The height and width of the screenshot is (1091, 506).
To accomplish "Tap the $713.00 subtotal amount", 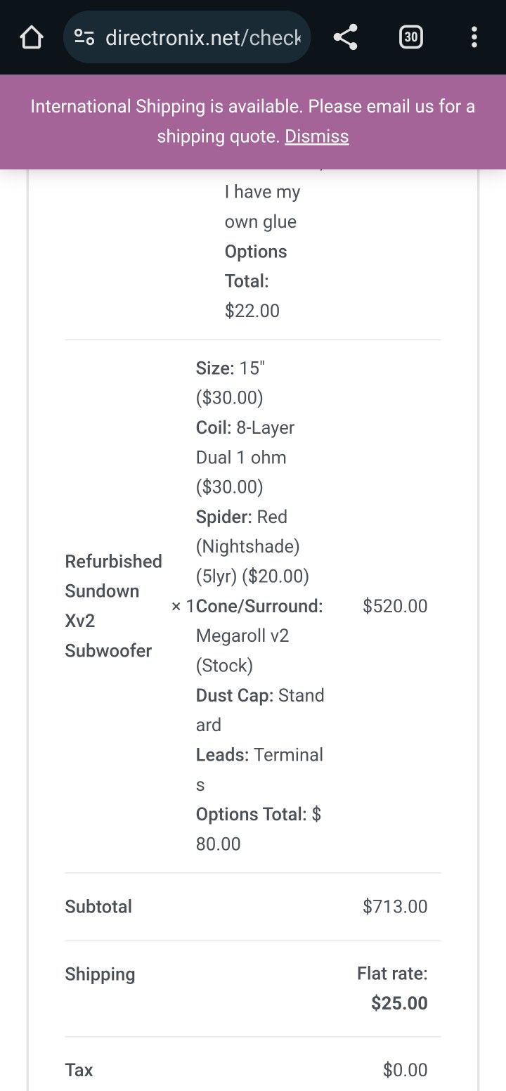I will (x=395, y=906).
